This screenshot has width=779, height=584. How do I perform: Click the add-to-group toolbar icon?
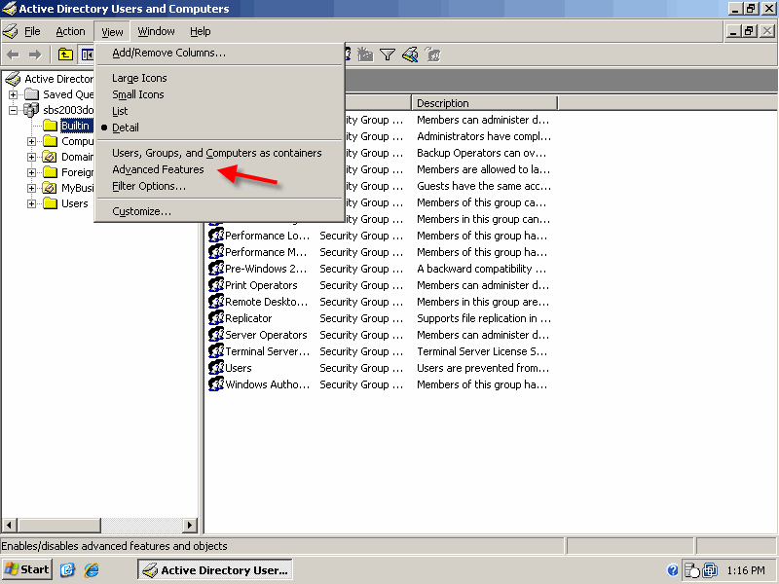click(432, 55)
